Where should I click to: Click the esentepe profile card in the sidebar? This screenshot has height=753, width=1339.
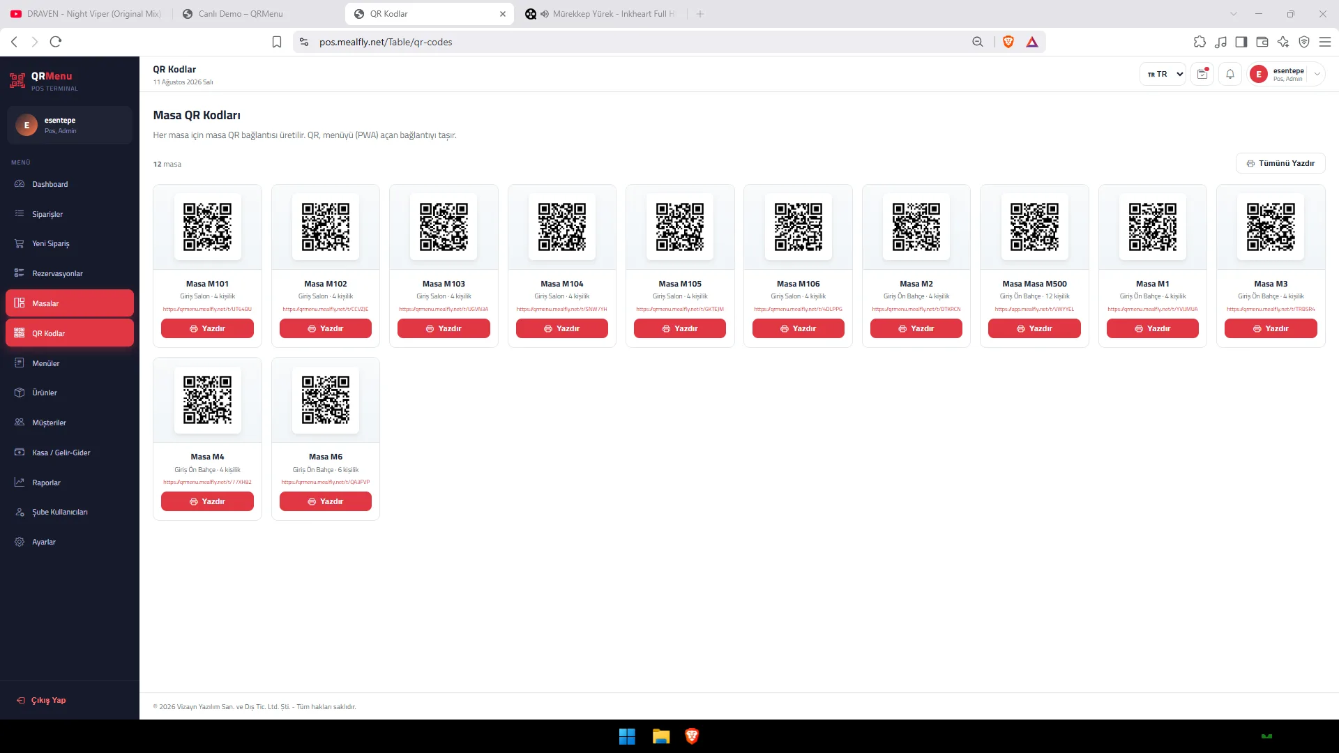pos(70,125)
